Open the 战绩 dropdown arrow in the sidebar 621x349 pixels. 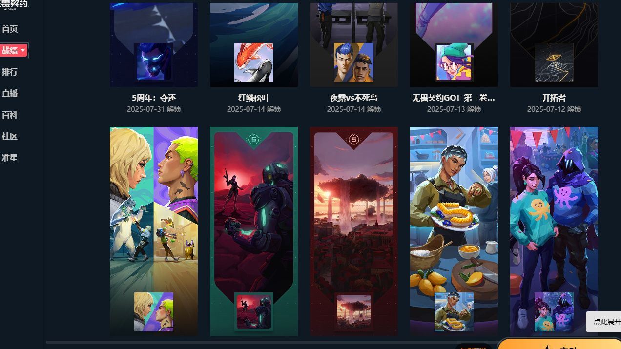point(23,50)
